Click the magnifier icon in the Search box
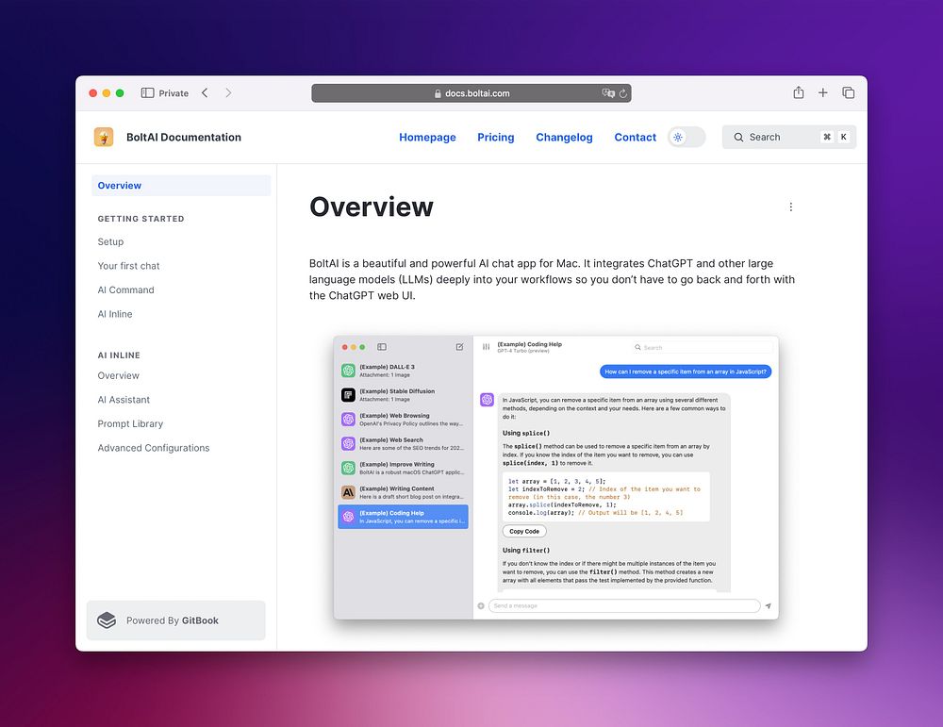 click(x=738, y=137)
